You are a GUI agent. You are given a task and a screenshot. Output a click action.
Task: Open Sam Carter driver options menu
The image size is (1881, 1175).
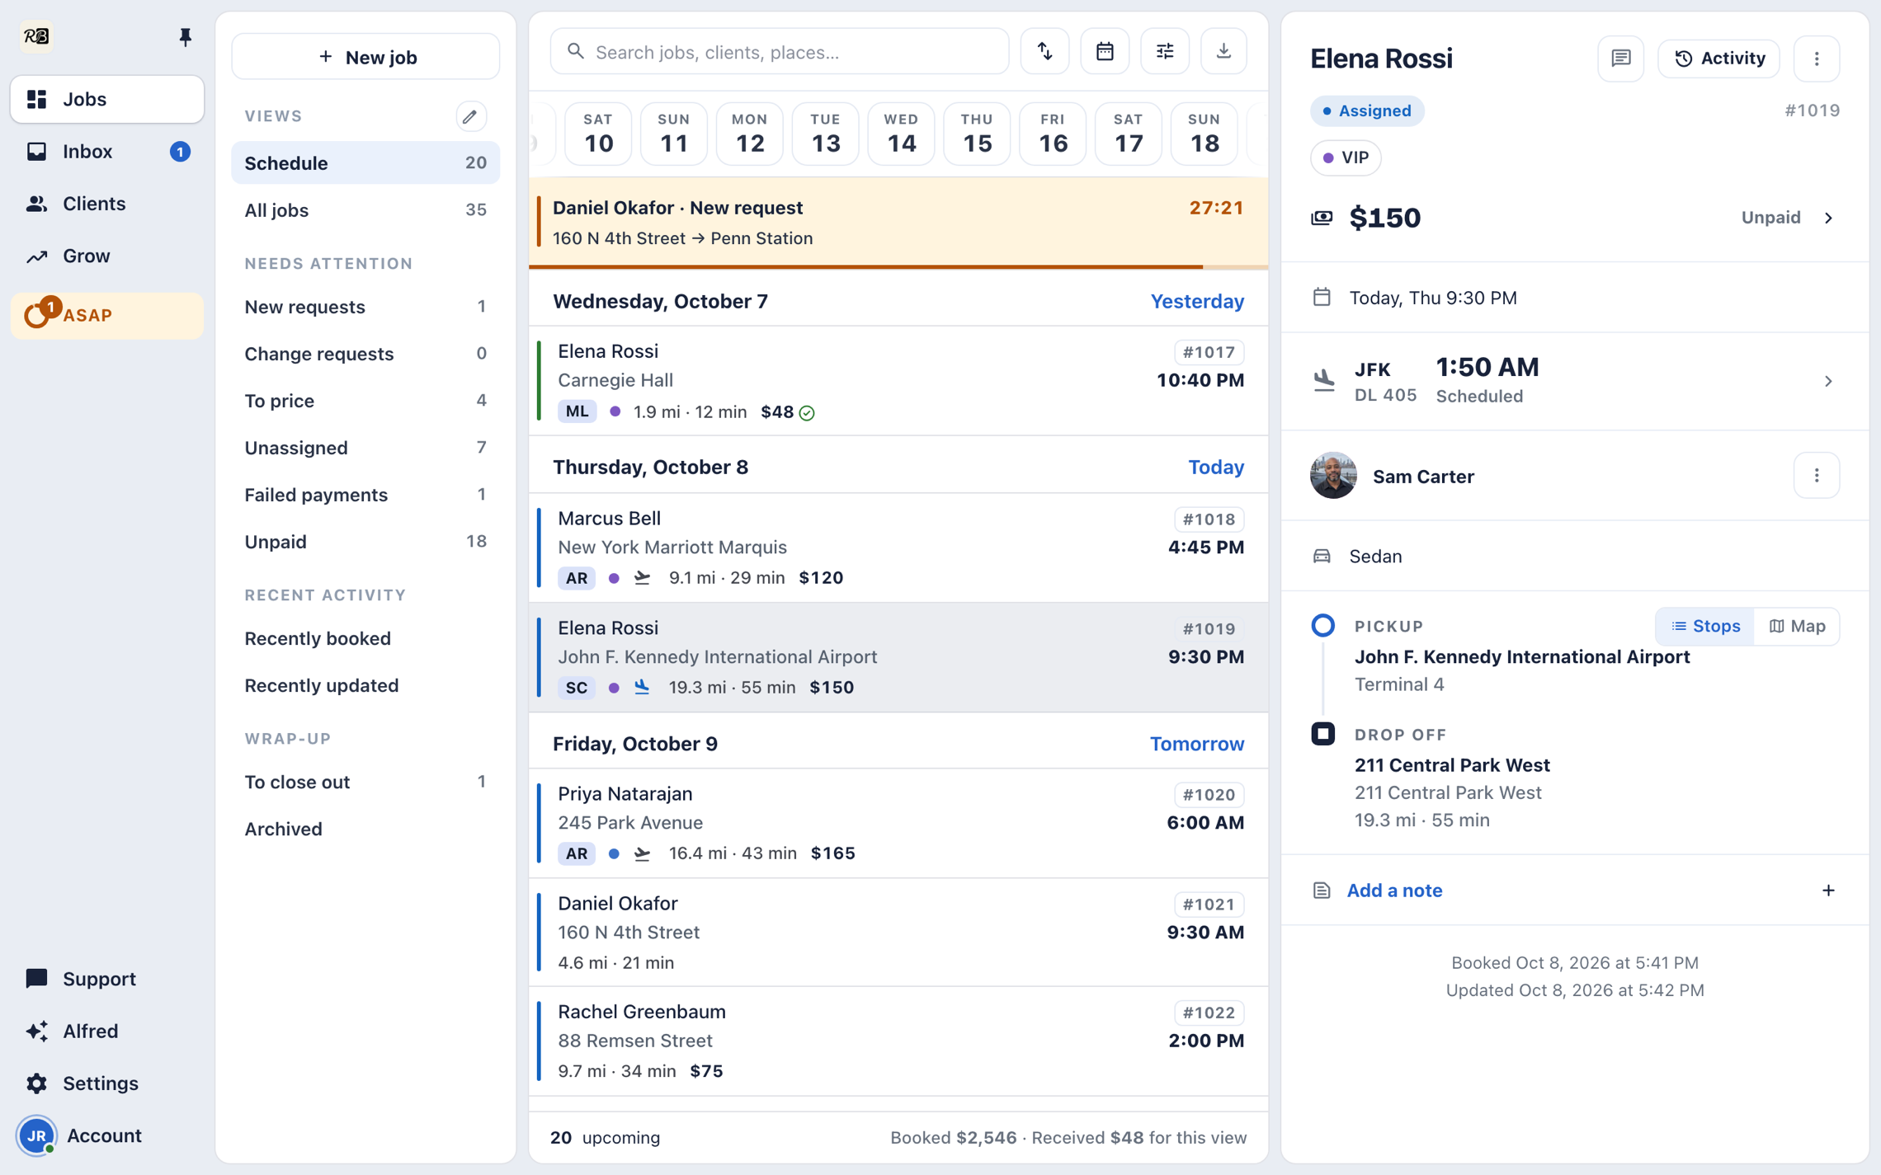click(x=1816, y=476)
